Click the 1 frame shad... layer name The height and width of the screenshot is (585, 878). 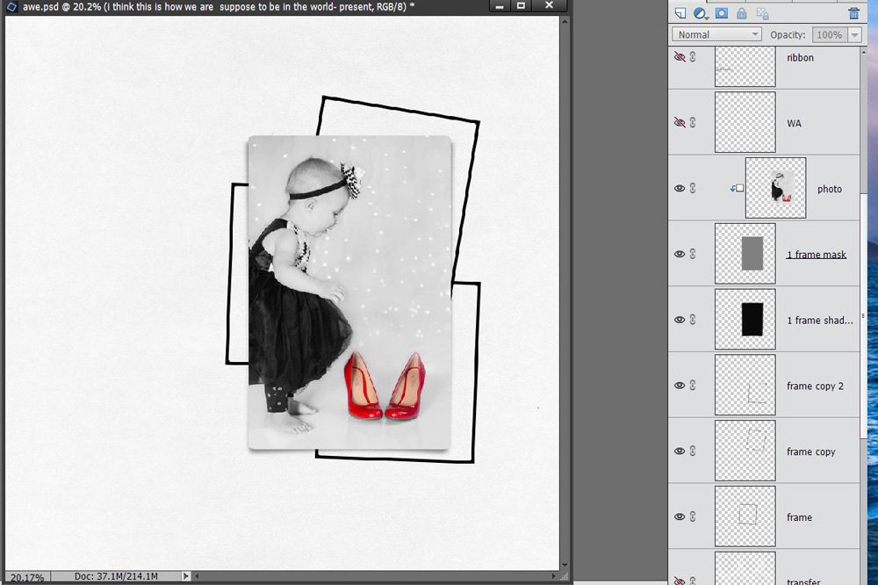pos(820,321)
